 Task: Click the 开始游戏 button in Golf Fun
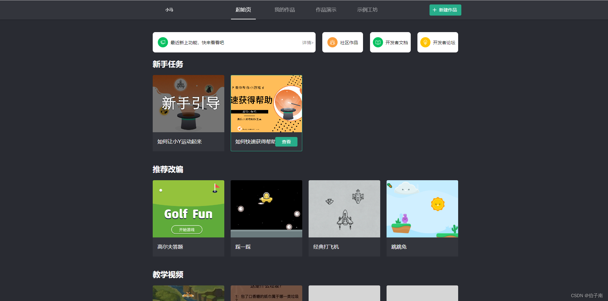[187, 229]
